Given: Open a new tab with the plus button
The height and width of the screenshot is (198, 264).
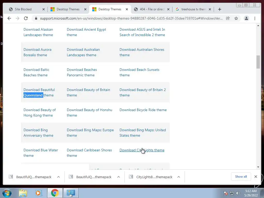Looking at the screenshot, I should 220,9.
